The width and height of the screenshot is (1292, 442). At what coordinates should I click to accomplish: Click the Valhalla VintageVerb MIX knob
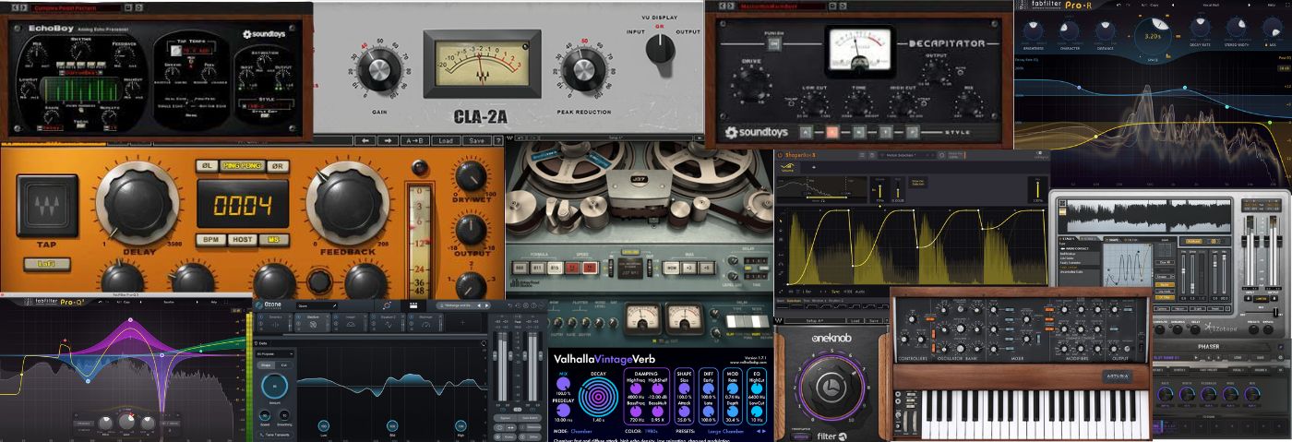click(563, 384)
